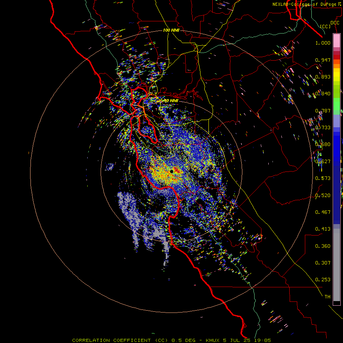
Task: Click the 0.893 scale value
Action: (323, 77)
